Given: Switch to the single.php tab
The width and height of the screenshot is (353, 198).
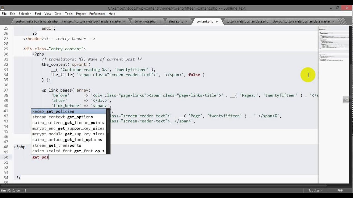Looking at the screenshot, I should (x=176, y=21).
